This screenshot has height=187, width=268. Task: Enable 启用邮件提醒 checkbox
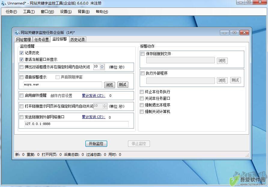click(x=21, y=96)
